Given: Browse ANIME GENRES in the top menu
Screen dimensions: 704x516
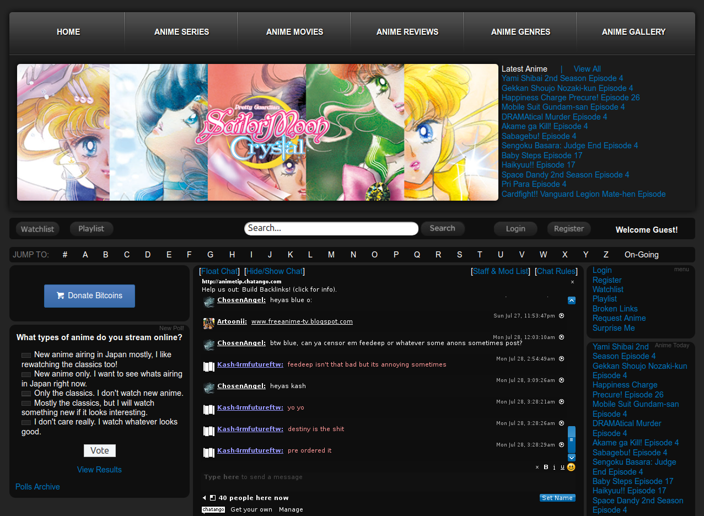Looking at the screenshot, I should tap(520, 32).
